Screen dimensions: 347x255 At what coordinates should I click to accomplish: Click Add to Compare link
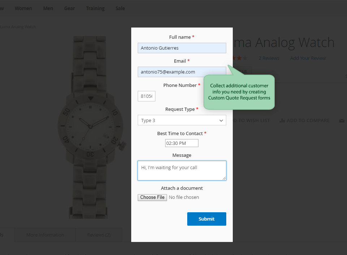(x=304, y=120)
